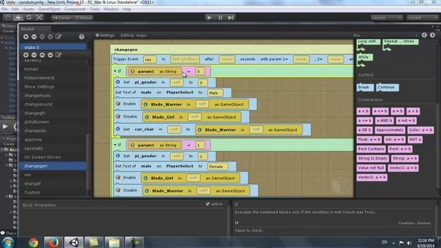Open Settings gear in the block editor
The width and height of the screenshot is (441, 248).
coord(105,35)
